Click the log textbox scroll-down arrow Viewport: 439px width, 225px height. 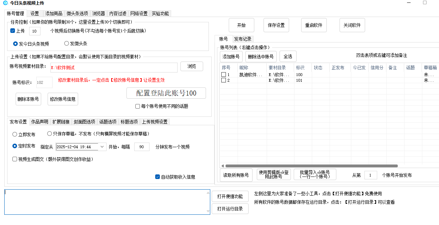click(208, 212)
